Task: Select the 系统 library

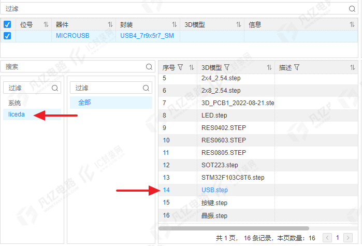Action: pyautogui.click(x=15, y=103)
